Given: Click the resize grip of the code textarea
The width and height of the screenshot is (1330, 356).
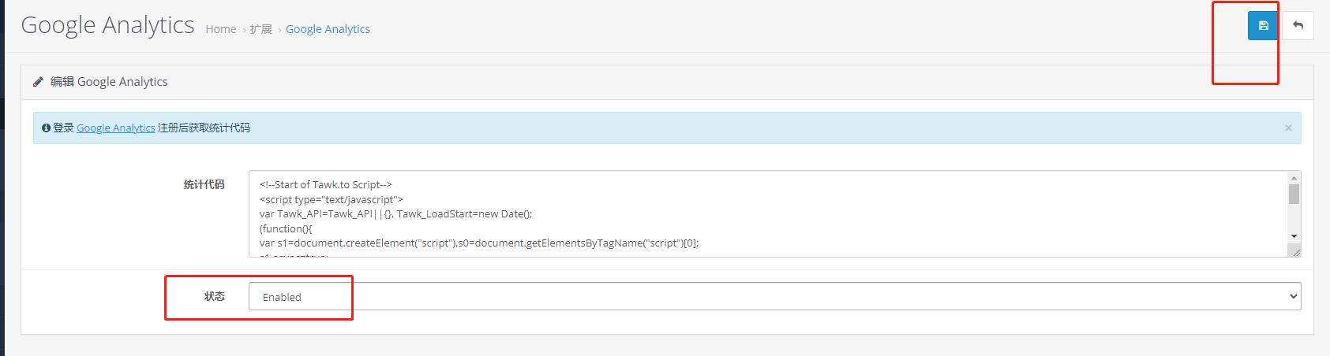Looking at the screenshot, I should (1294, 251).
